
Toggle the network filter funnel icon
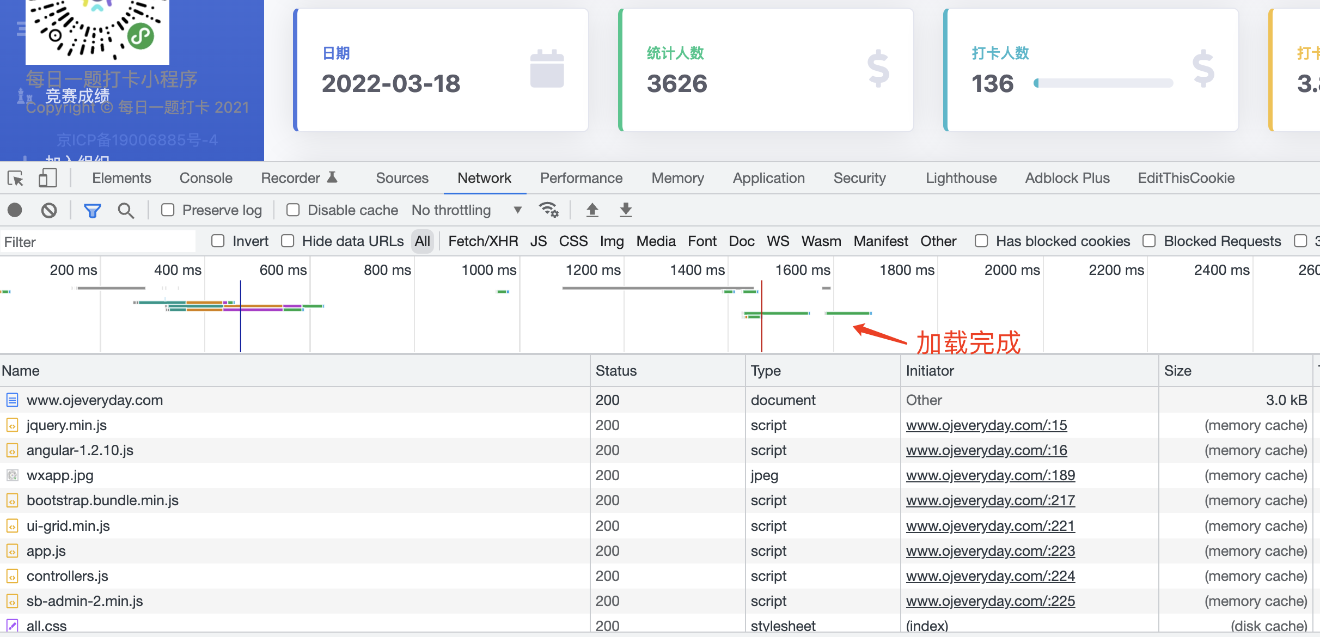click(92, 210)
